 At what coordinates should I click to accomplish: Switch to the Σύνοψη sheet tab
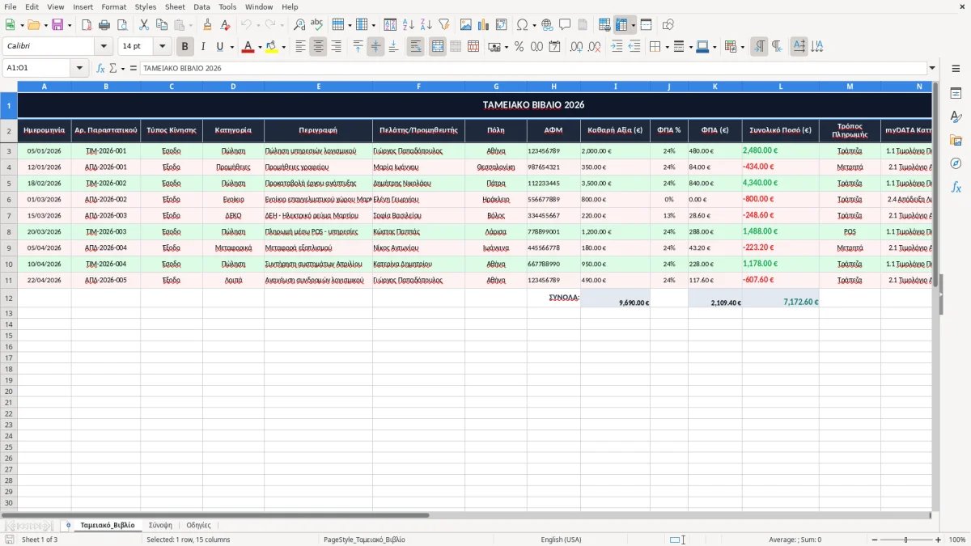pos(160,525)
